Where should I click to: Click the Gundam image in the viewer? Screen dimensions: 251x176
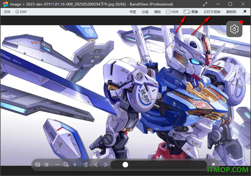tap(126, 95)
